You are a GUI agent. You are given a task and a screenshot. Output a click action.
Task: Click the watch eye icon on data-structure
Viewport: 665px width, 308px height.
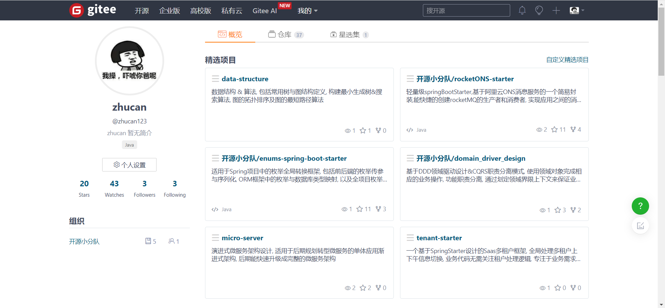[x=348, y=131]
